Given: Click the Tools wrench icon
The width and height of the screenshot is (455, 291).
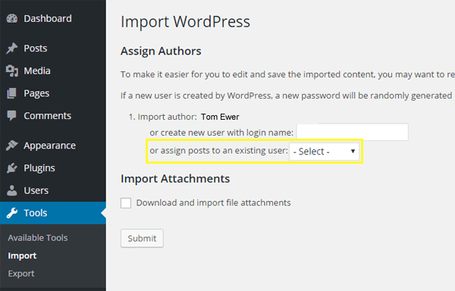Looking at the screenshot, I should (12, 213).
